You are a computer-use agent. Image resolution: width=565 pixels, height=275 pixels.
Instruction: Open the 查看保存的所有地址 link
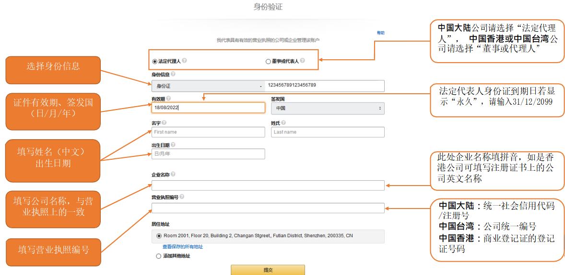click(x=183, y=247)
